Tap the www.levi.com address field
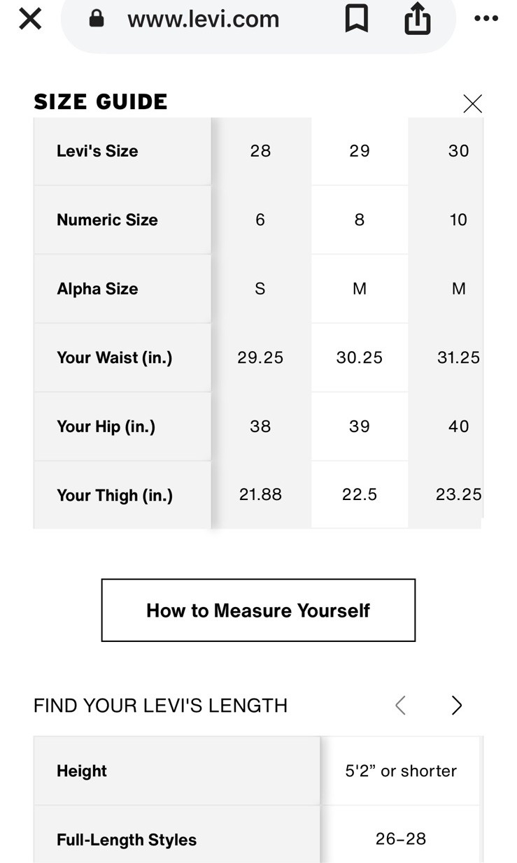Viewport: 517px width, 863px height. 258,19
